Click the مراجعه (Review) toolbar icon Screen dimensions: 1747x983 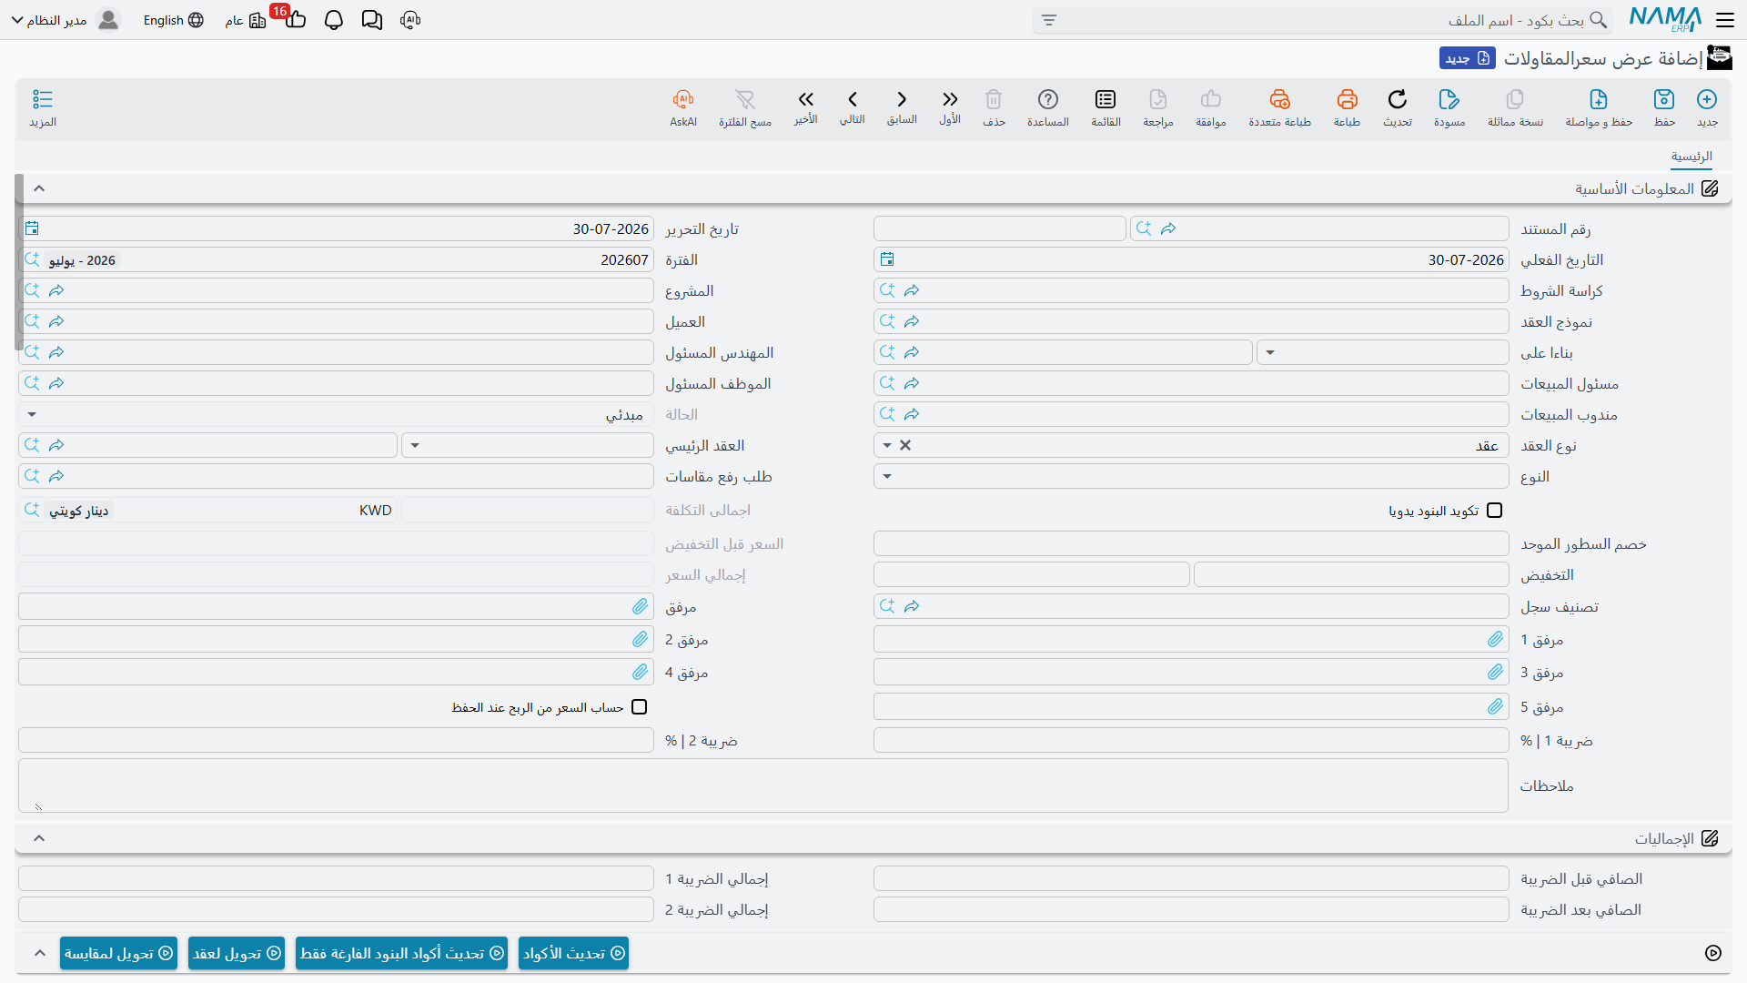tap(1158, 99)
